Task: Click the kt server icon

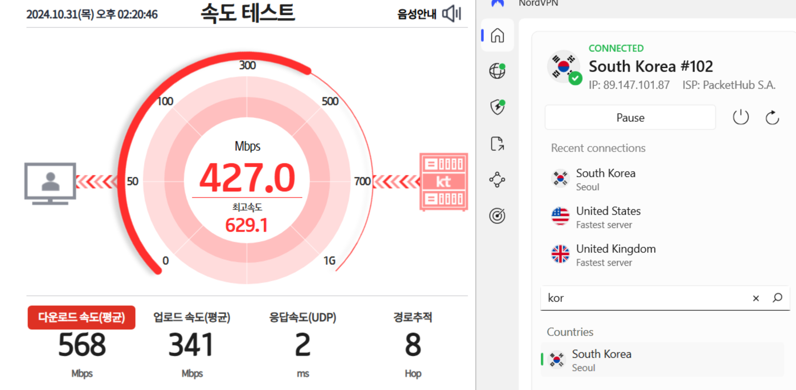Action: (x=443, y=182)
